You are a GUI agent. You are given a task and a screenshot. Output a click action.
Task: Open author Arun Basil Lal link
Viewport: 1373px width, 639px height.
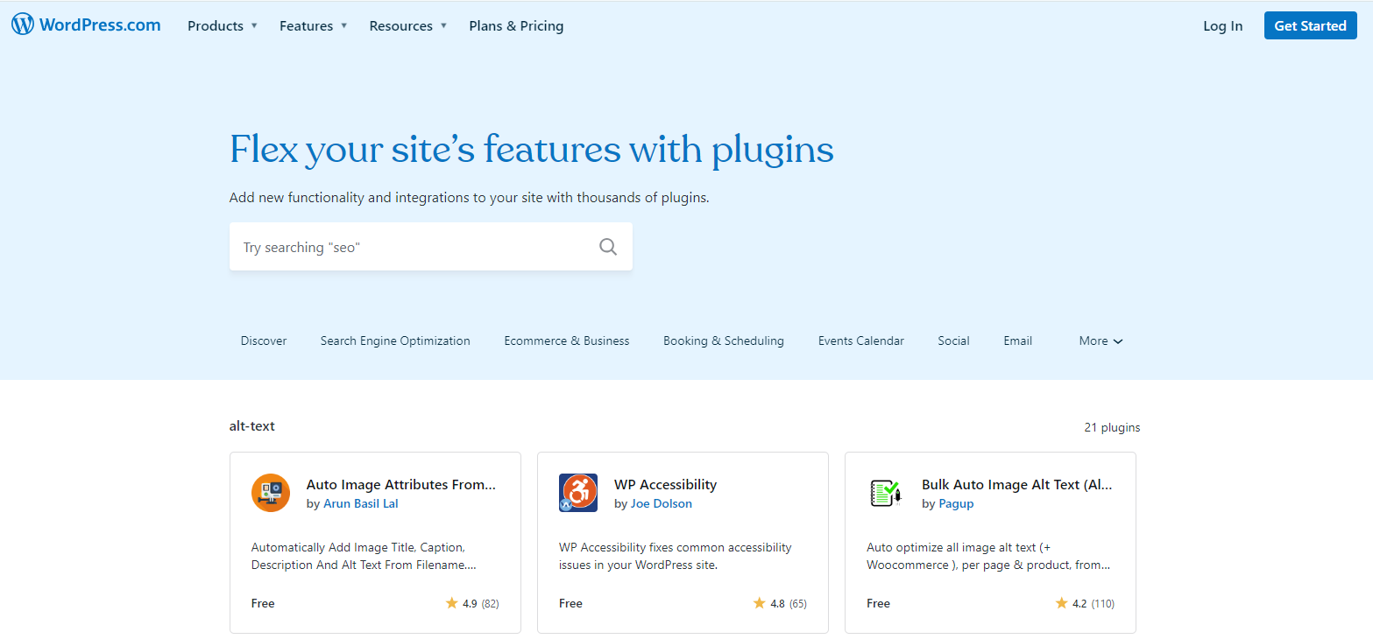pos(361,503)
